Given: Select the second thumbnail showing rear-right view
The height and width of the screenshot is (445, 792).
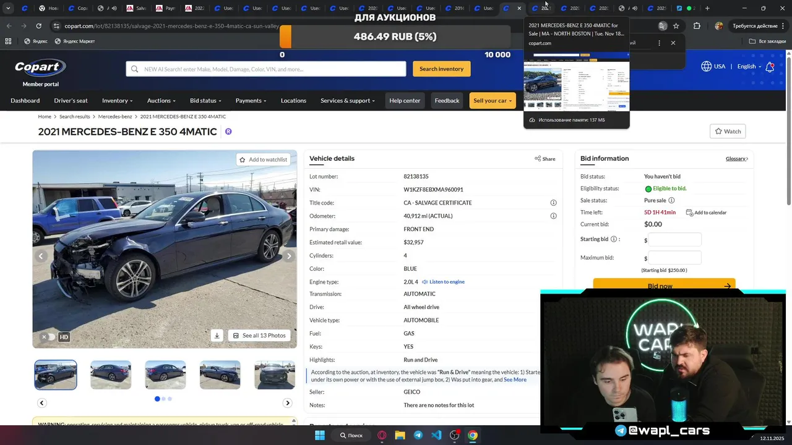Looking at the screenshot, I should point(111,375).
